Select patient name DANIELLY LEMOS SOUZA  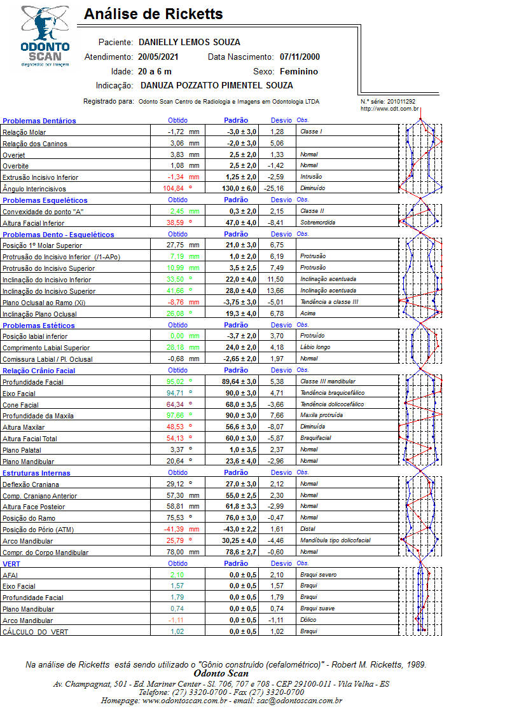(x=190, y=43)
